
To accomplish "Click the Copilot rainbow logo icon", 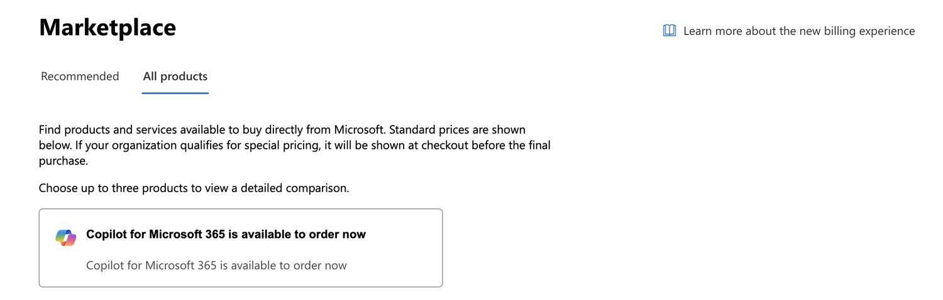I will tap(65, 237).
